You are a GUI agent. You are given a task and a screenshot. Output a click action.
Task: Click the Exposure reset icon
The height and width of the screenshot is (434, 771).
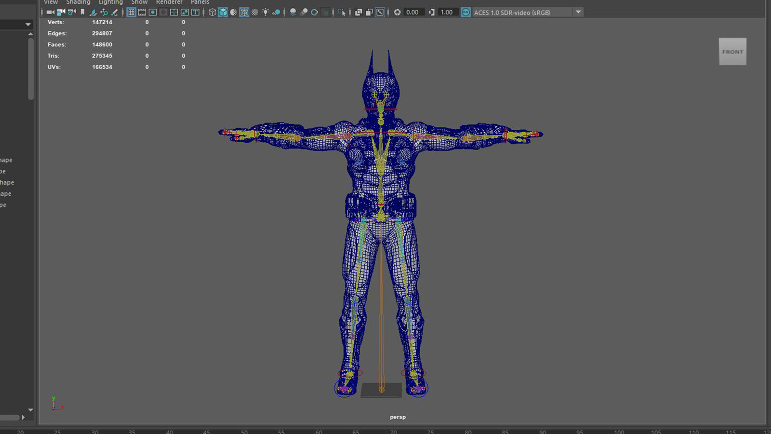(397, 13)
